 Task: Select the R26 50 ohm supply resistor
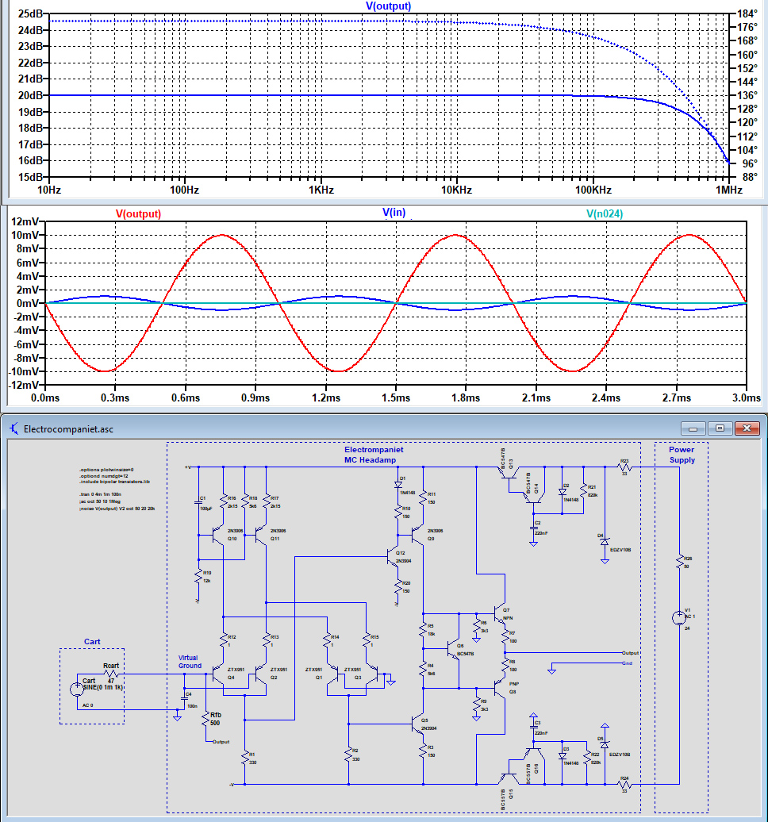(x=679, y=562)
